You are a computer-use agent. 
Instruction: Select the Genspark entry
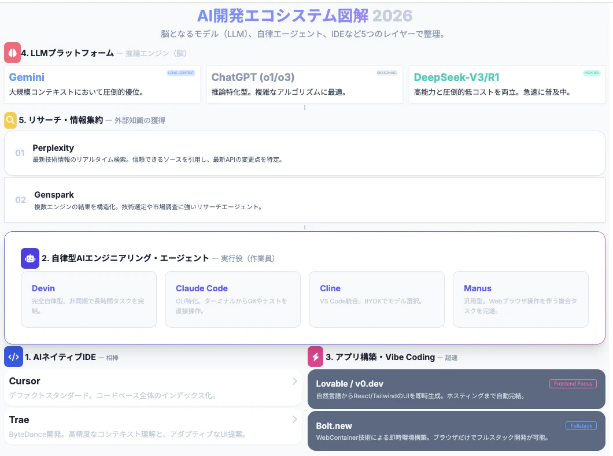tap(305, 200)
